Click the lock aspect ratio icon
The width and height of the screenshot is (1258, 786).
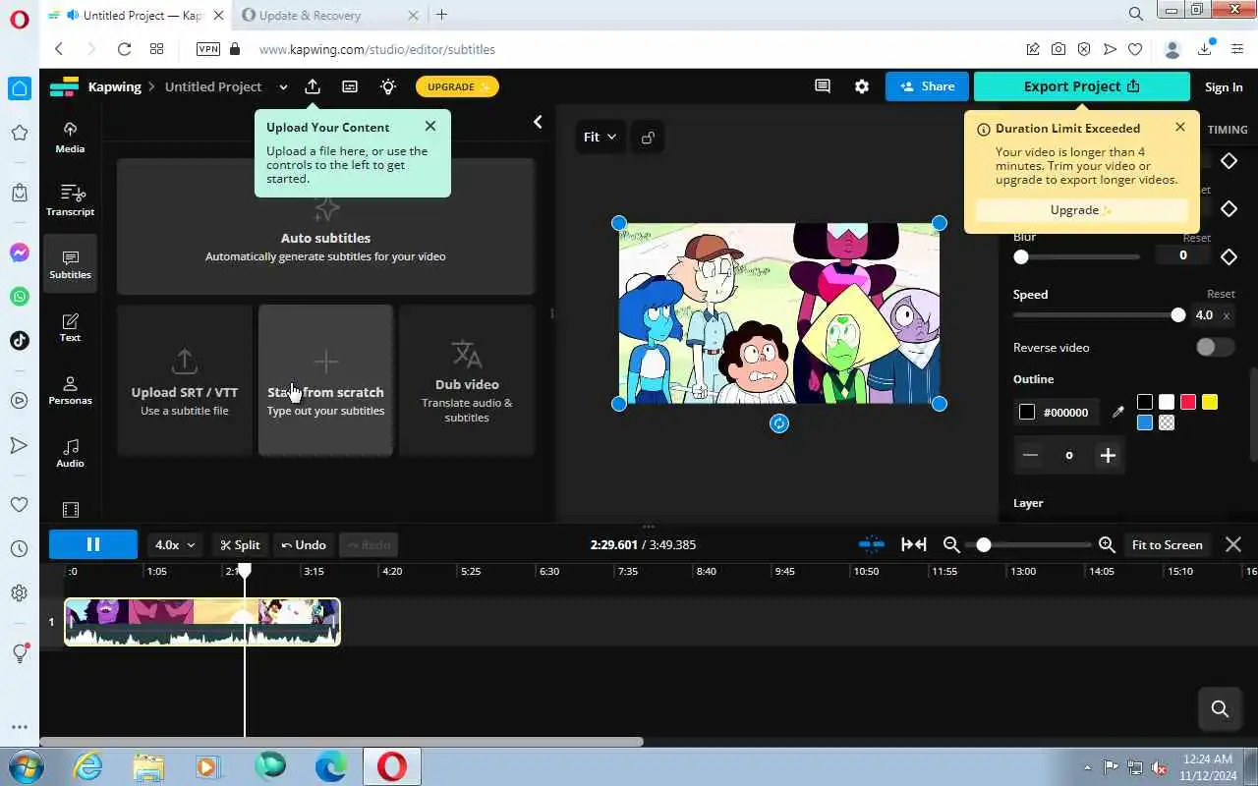(x=648, y=138)
